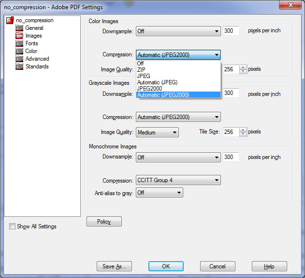Click the Fonts folder icon
Image resolution: width=305 pixels, height=278 pixels.
[19, 43]
